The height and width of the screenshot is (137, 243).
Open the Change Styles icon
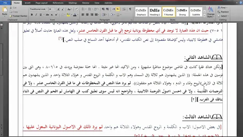point(210,12)
